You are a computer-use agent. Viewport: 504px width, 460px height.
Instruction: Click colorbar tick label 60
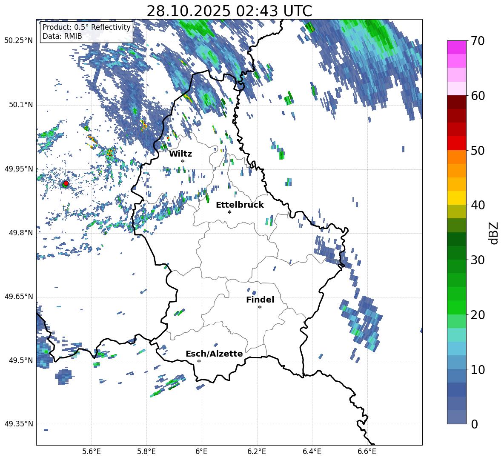pyautogui.click(x=478, y=96)
